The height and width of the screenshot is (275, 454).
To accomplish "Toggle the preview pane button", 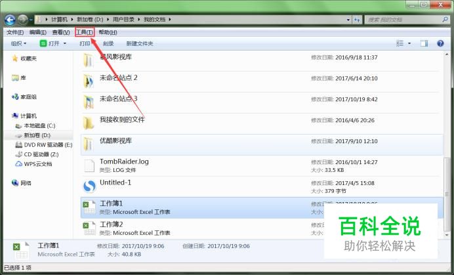I will point(424,43).
